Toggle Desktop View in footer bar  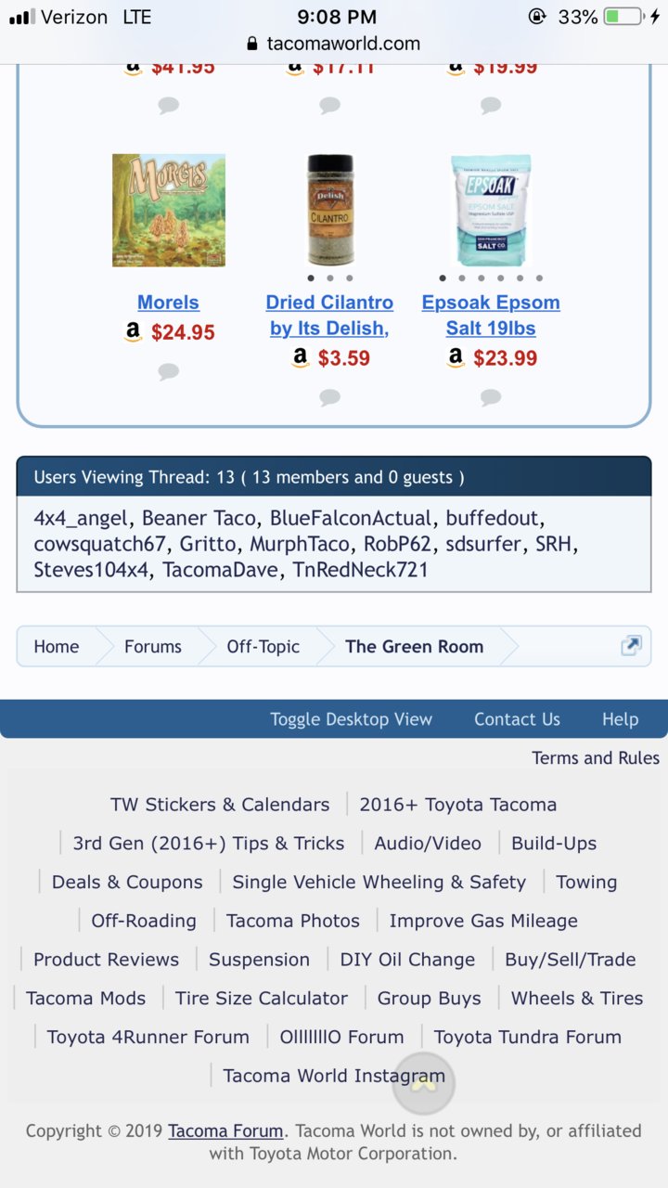[x=351, y=719]
